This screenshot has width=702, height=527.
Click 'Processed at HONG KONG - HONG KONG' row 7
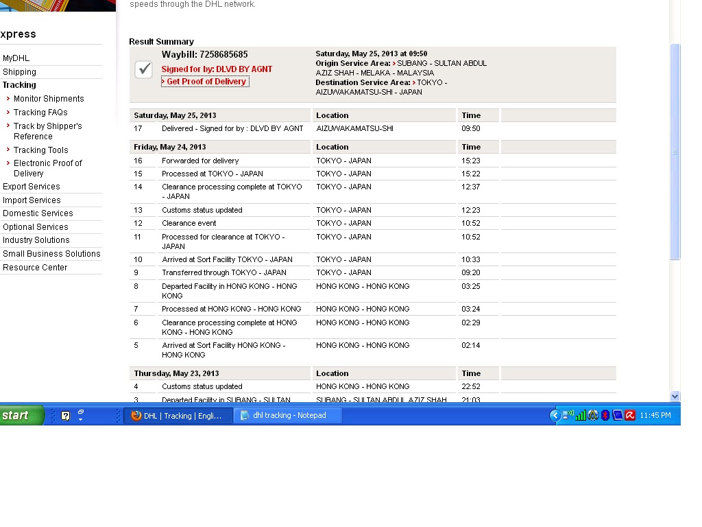pos(372,309)
